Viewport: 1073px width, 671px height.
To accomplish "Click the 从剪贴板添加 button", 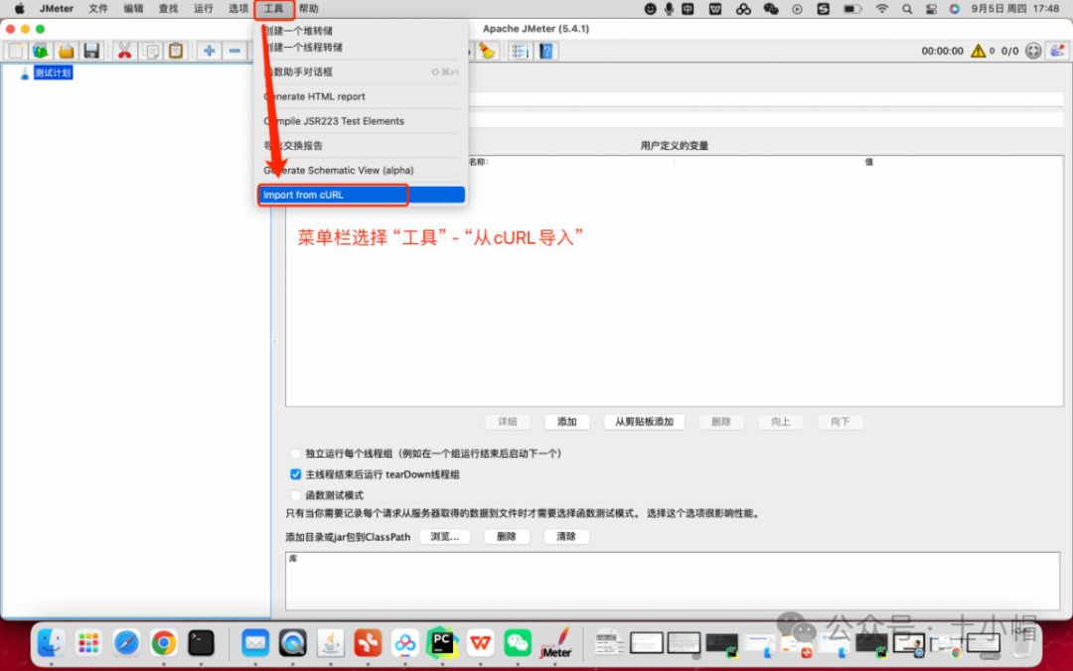I will point(644,422).
